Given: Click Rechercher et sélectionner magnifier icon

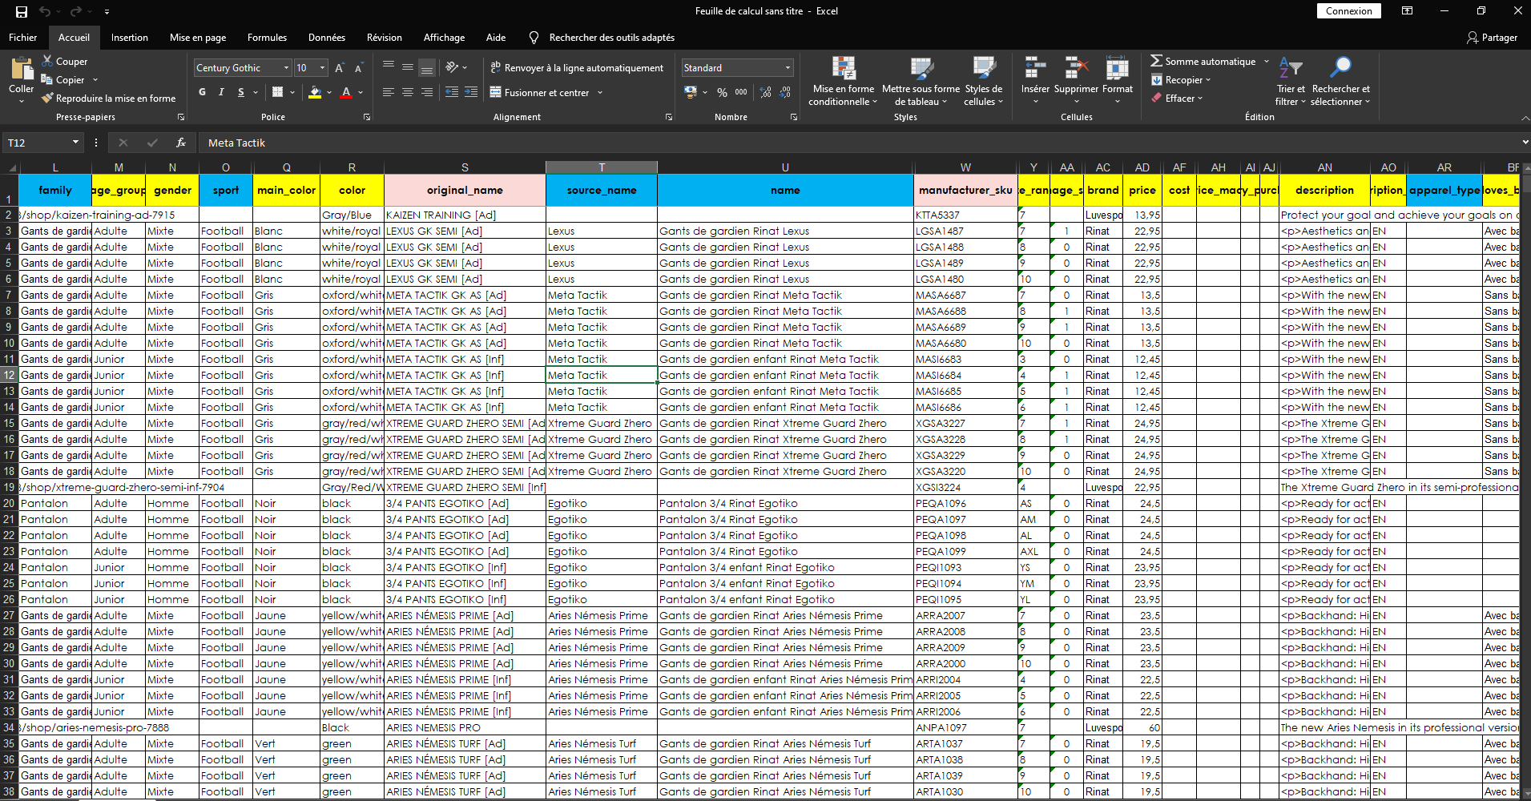Looking at the screenshot, I should pyautogui.click(x=1340, y=67).
